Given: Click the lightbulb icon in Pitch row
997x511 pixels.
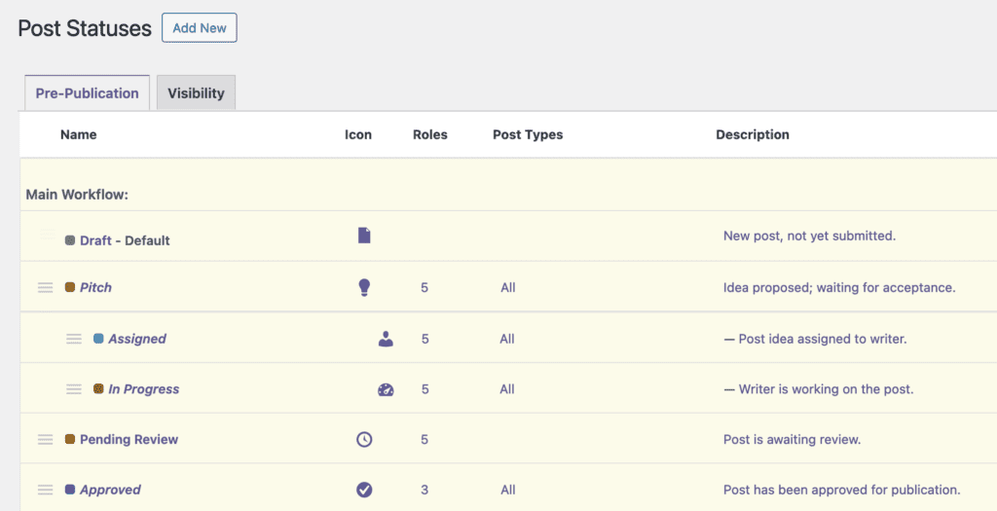Looking at the screenshot, I should coord(364,287).
